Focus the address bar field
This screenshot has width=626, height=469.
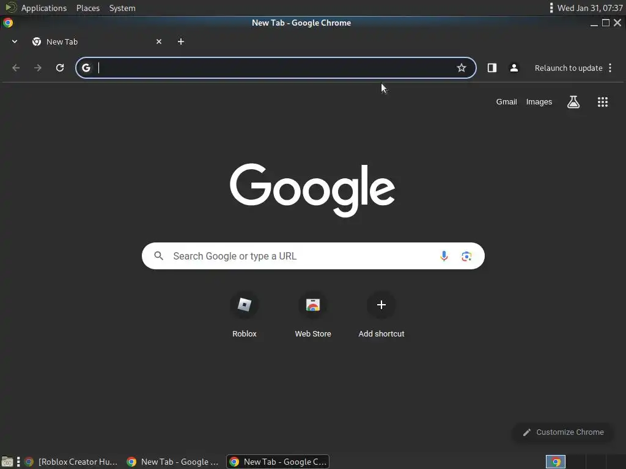coord(276,68)
